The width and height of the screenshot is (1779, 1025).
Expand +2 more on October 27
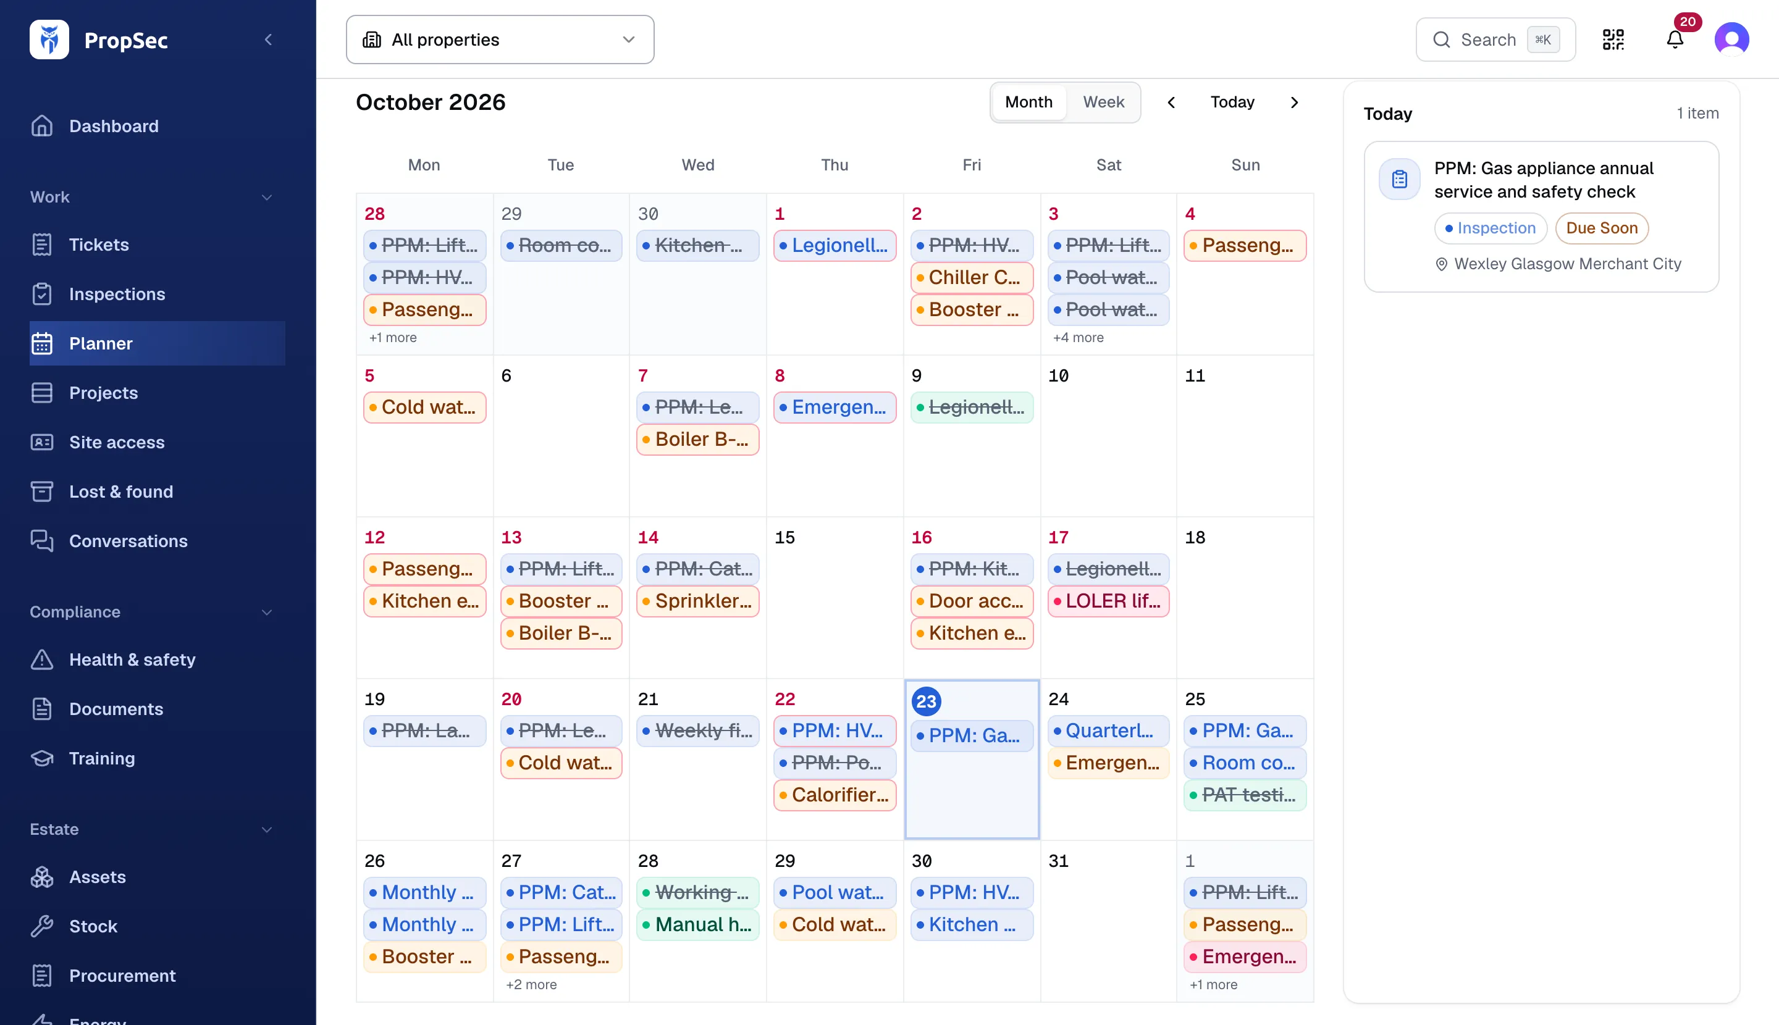531,984
